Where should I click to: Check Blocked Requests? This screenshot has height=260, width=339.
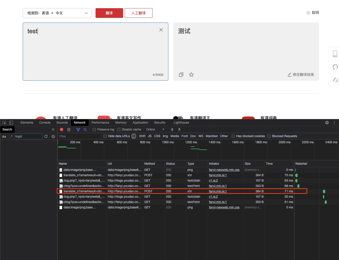[x=269, y=136]
